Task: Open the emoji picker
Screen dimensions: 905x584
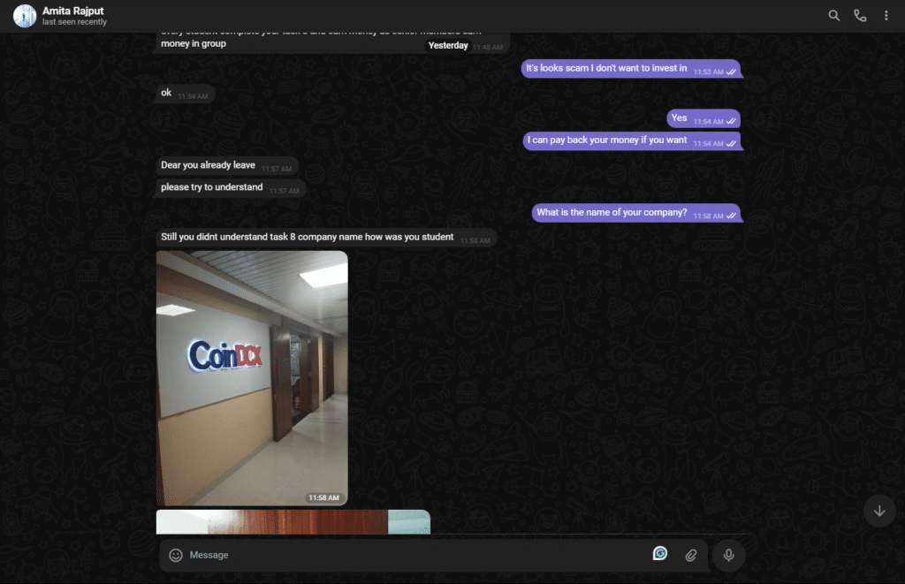Action: pyautogui.click(x=176, y=555)
